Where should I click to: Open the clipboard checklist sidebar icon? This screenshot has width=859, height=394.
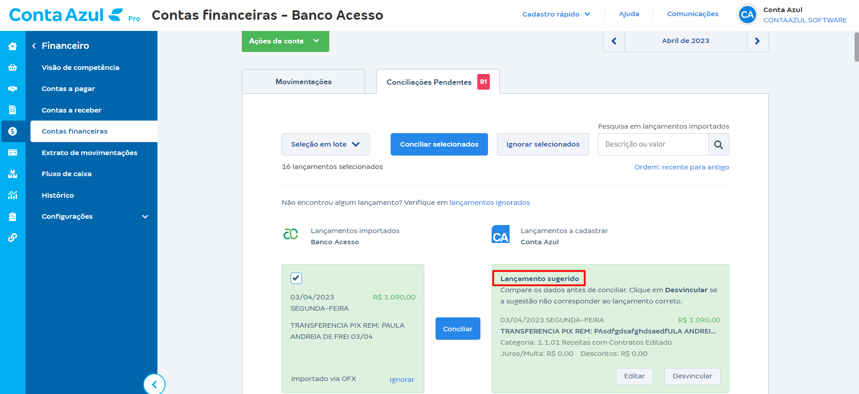(x=13, y=216)
